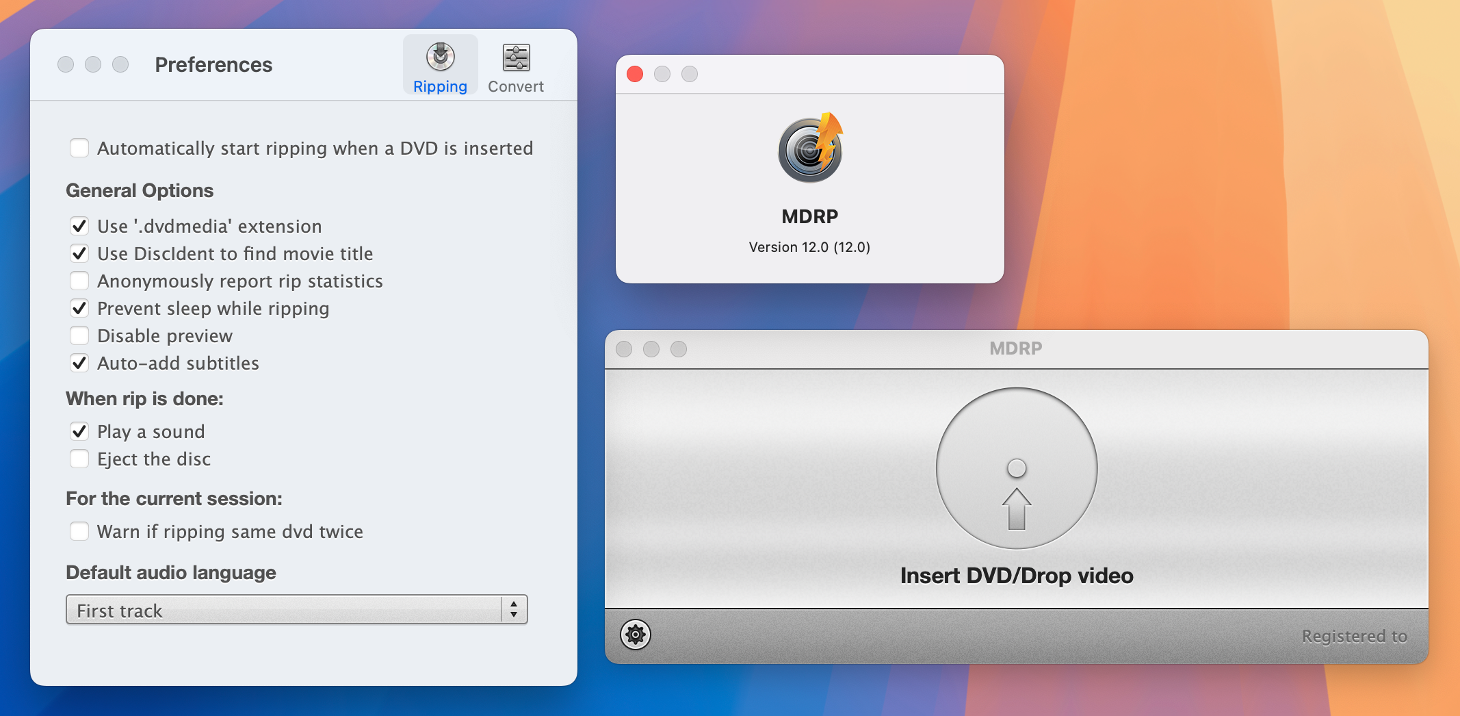Check Warn if ripping same dvd twice
The height and width of the screenshot is (716, 1460).
(x=79, y=531)
